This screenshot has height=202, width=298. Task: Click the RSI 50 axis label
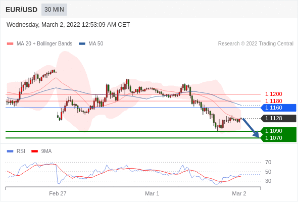click(x=268, y=172)
